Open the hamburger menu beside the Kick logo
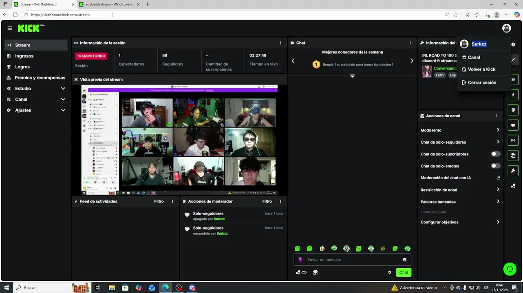This screenshot has width=523, height=293. click(x=10, y=28)
